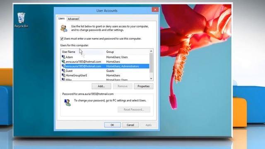Click Cancel to dismiss the dialog
This screenshot has height=149, width=265.
tap(130, 125)
